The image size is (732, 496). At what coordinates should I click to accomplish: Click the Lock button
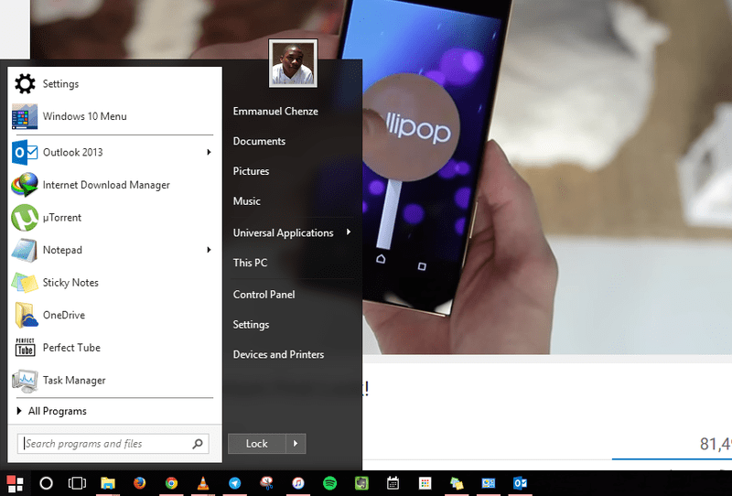[x=257, y=444]
